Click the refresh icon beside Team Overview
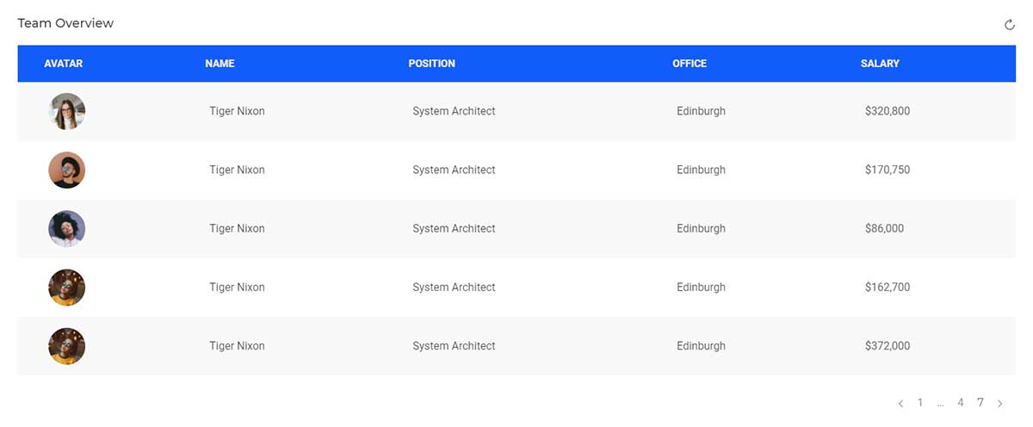Viewport: 1033px width, 427px height. (x=1010, y=25)
